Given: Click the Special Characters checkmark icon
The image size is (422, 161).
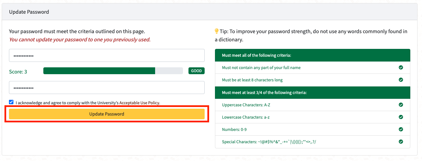Looking at the screenshot, I should 401,142.
